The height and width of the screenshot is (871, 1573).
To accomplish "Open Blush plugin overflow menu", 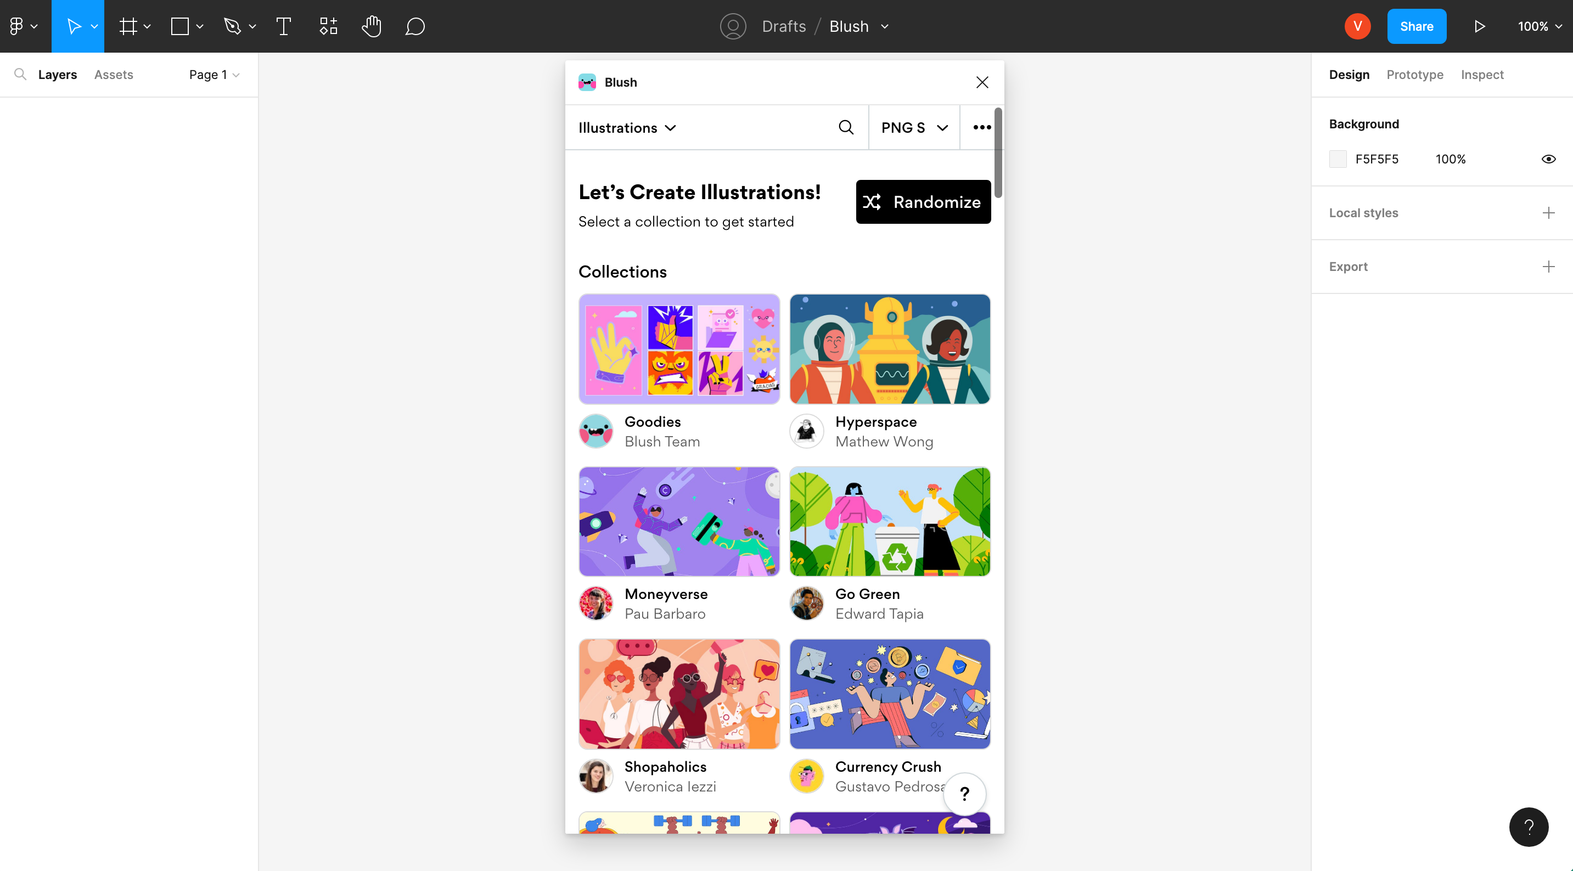I will coord(982,127).
